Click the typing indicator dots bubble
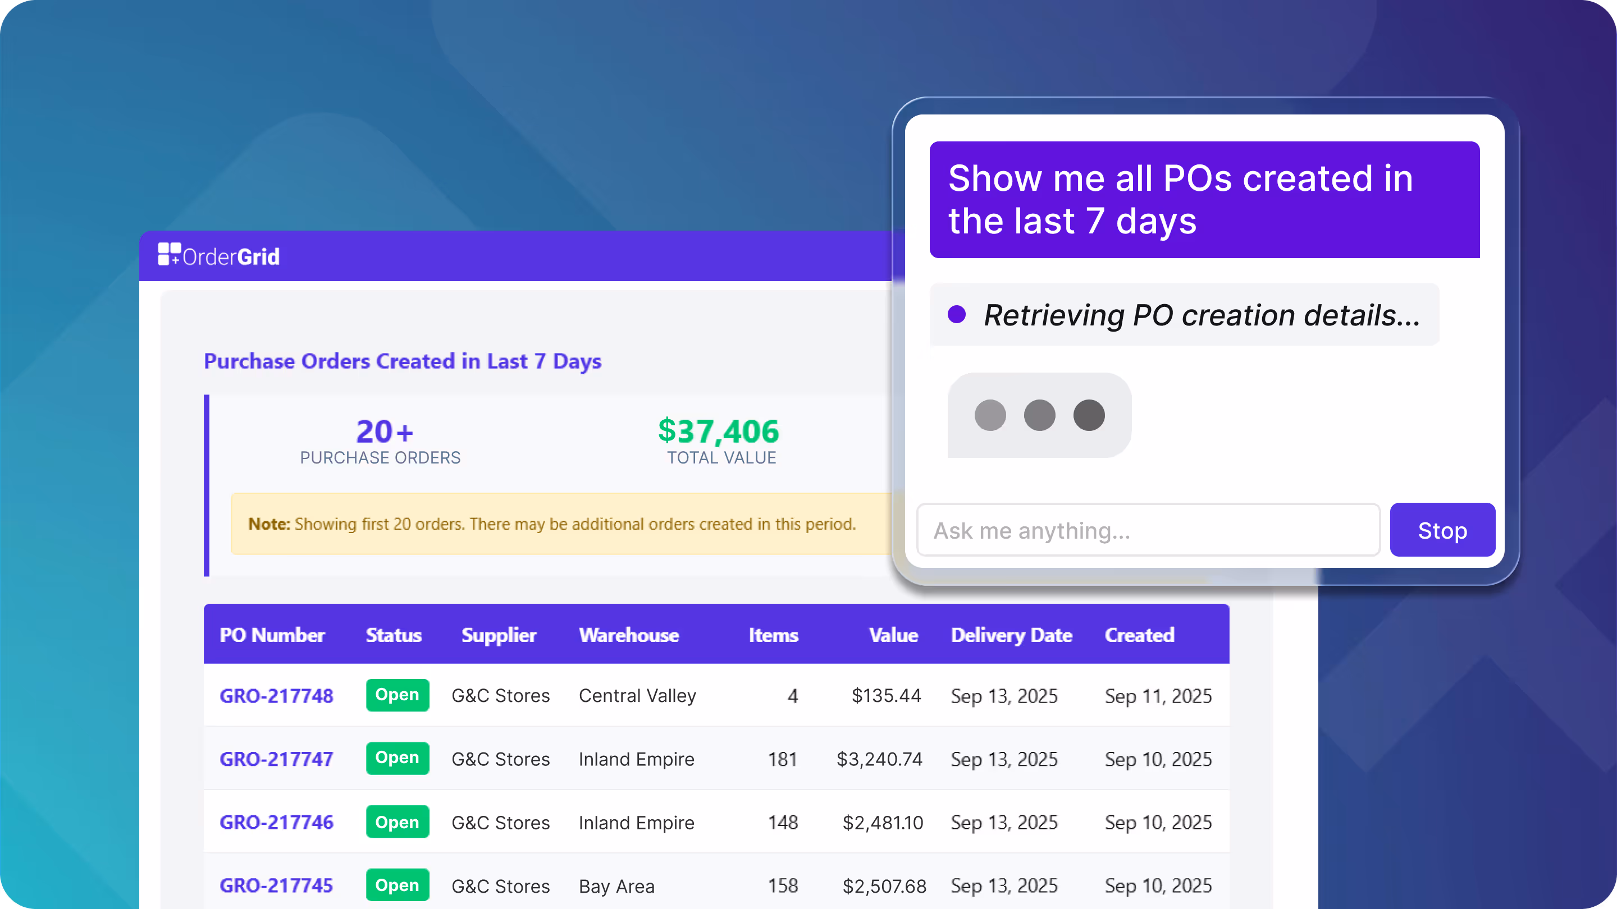This screenshot has height=909, width=1617. [x=1039, y=415]
